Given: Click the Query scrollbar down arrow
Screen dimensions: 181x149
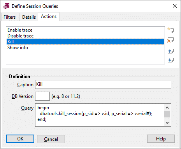Looking at the screenshot, I should pyautogui.click(x=167, y=123).
